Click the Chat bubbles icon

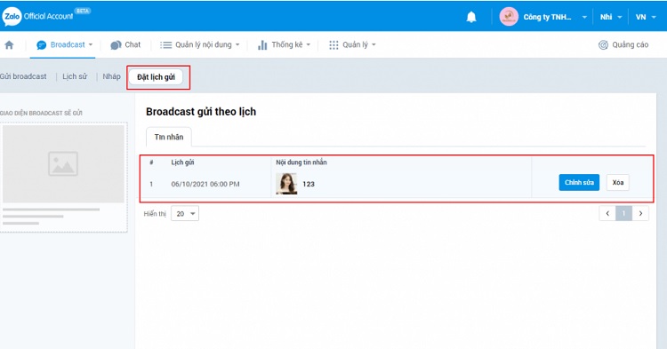point(116,45)
